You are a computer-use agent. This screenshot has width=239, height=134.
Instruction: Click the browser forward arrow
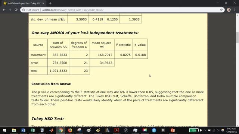click(x=10, y=10)
